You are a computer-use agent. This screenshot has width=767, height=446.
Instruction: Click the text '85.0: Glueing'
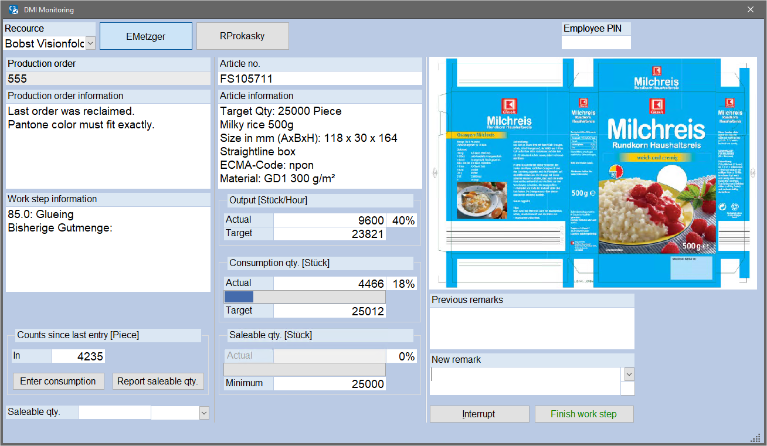(x=41, y=215)
